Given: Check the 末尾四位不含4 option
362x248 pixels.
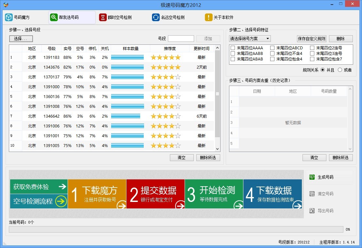Looking at the screenshot, I should point(272,53).
